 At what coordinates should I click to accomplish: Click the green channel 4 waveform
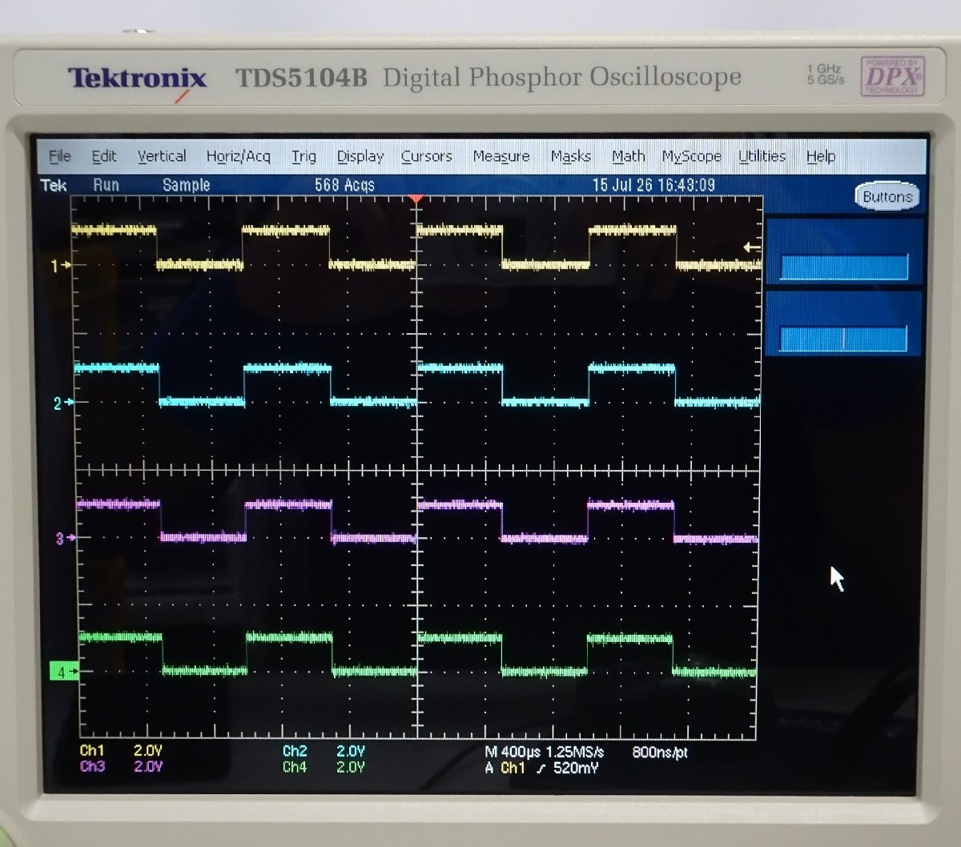(x=417, y=655)
